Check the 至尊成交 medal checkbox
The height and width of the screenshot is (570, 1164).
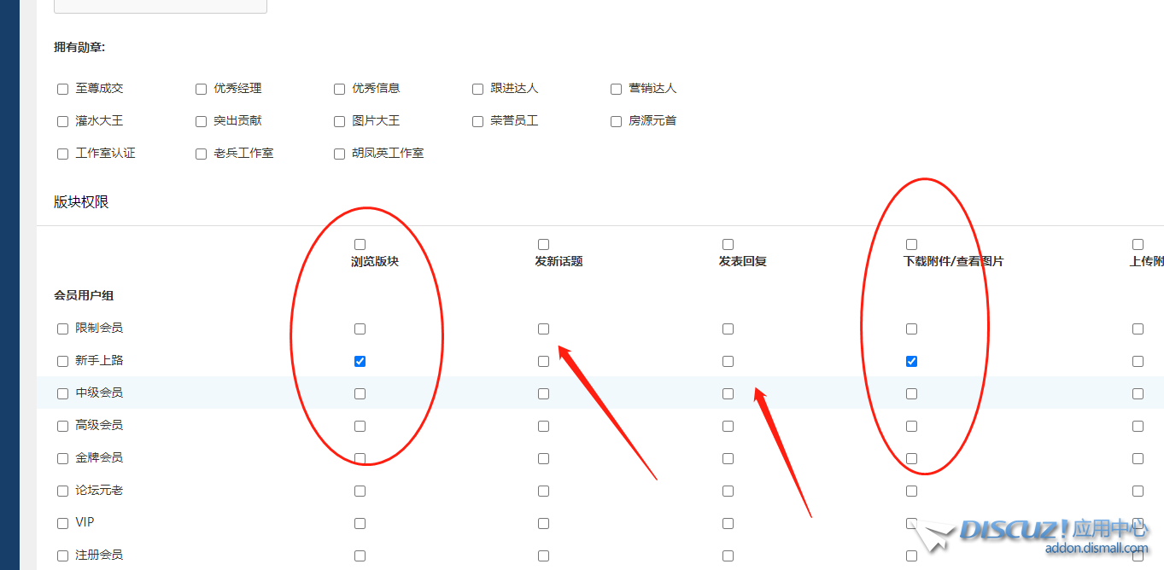[62, 89]
